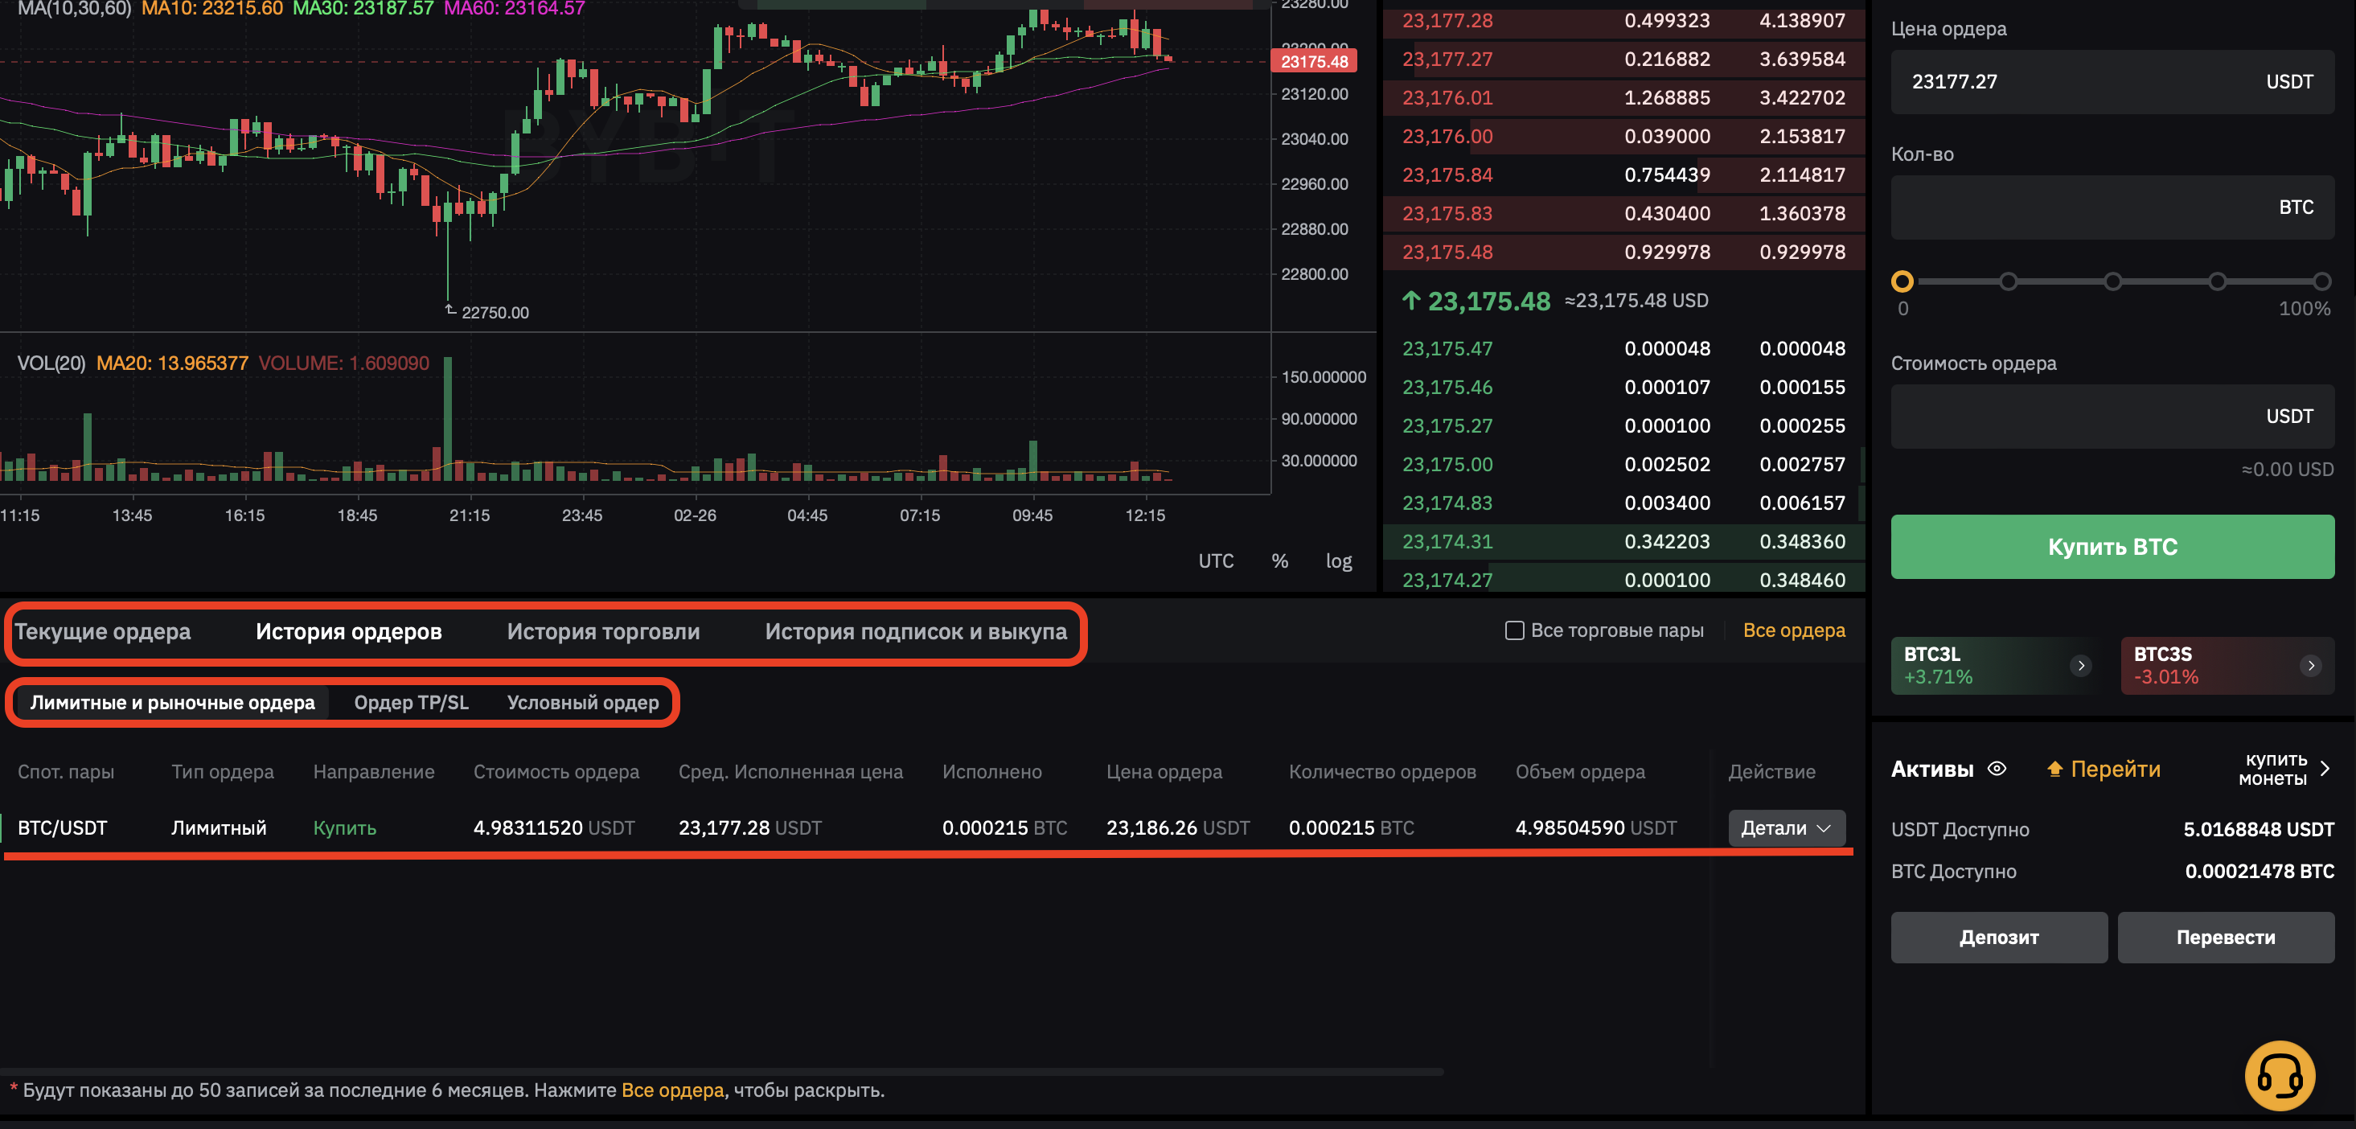Select bid price 23,175.00 in order book
Image resolution: width=2356 pixels, height=1129 pixels.
point(1447,464)
